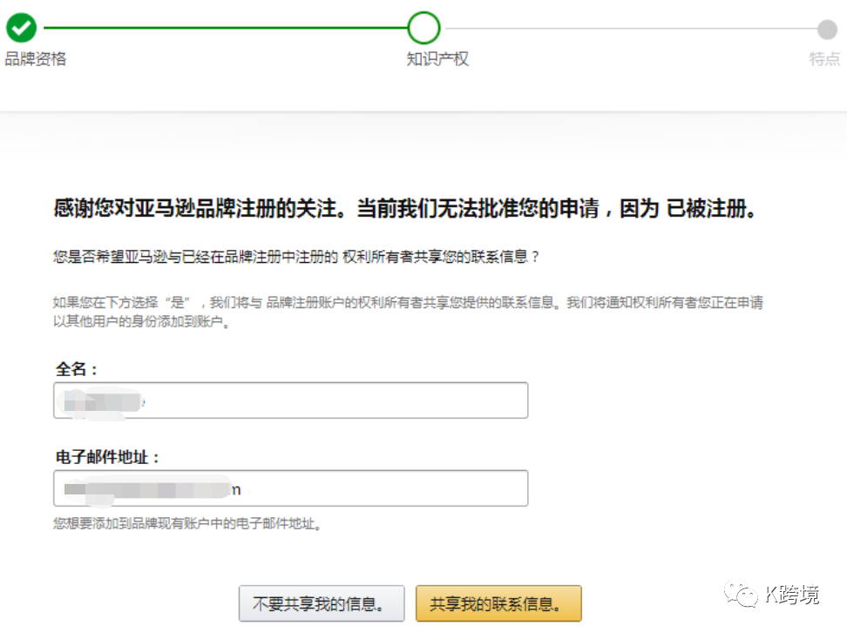Click the grey note starting 如果您在下方选择
Image resolution: width=847 pixels, height=632 pixels.
coord(408,312)
